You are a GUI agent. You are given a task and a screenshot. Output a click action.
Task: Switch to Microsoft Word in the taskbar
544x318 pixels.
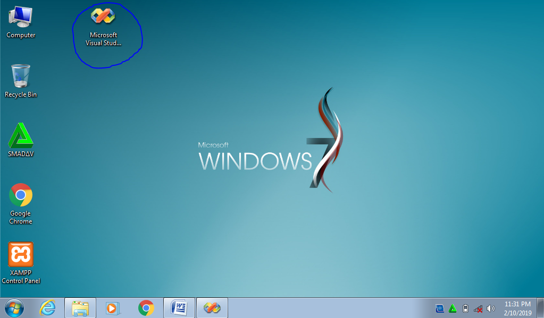(x=179, y=308)
